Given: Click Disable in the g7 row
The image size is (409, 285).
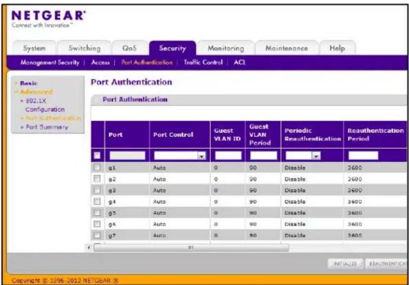Looking at the screenshot, I should point(295,235).
